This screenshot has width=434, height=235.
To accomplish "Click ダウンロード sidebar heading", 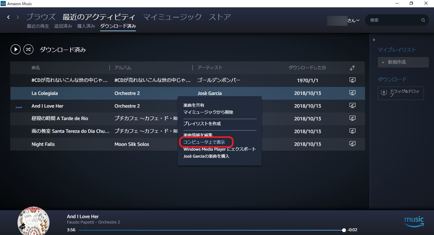I will click(x=392, y=79).
